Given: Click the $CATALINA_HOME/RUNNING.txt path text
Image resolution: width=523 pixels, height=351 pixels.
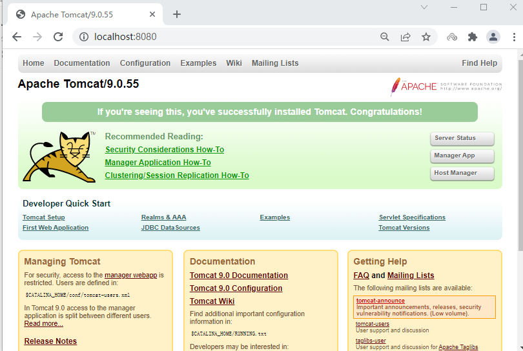Looking at the screenshot, I should click(229, 334).
